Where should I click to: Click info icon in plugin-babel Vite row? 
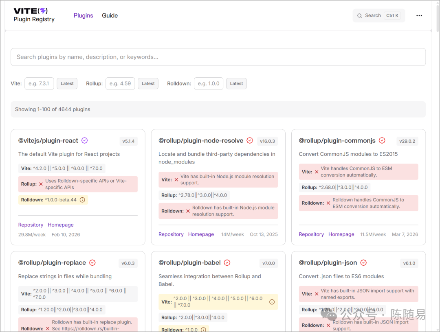coord(272,302)
